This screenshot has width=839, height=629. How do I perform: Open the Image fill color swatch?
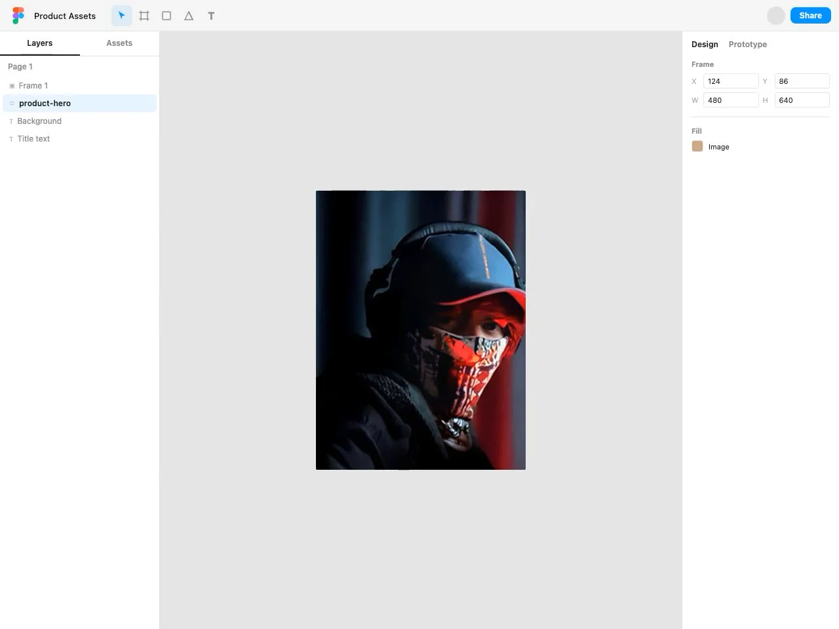pos(697,146)
